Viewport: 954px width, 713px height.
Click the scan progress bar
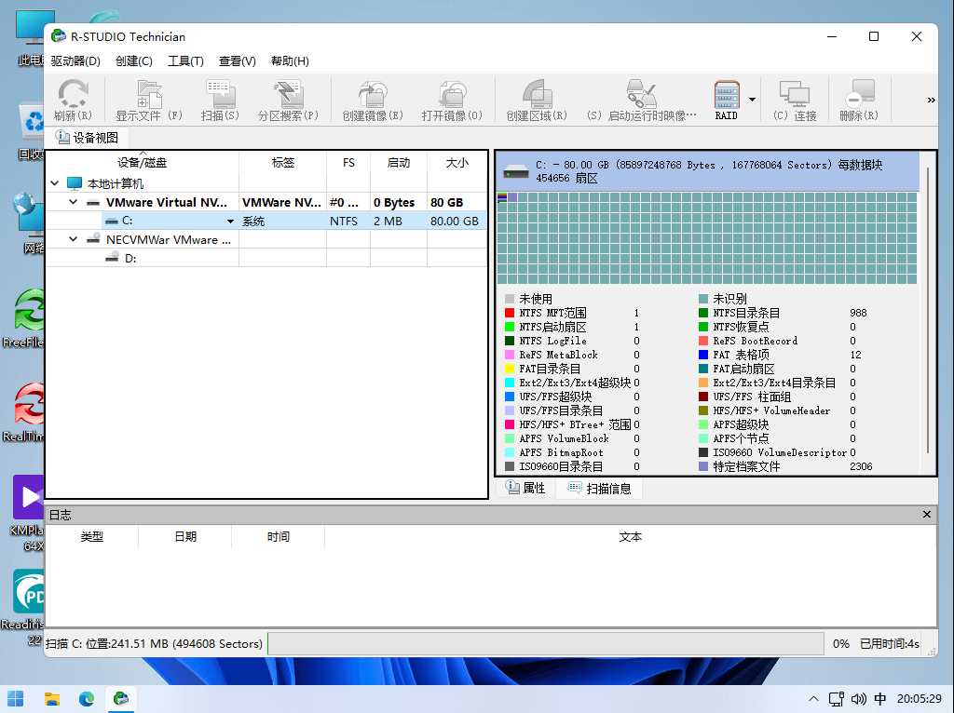coord(546,644)
